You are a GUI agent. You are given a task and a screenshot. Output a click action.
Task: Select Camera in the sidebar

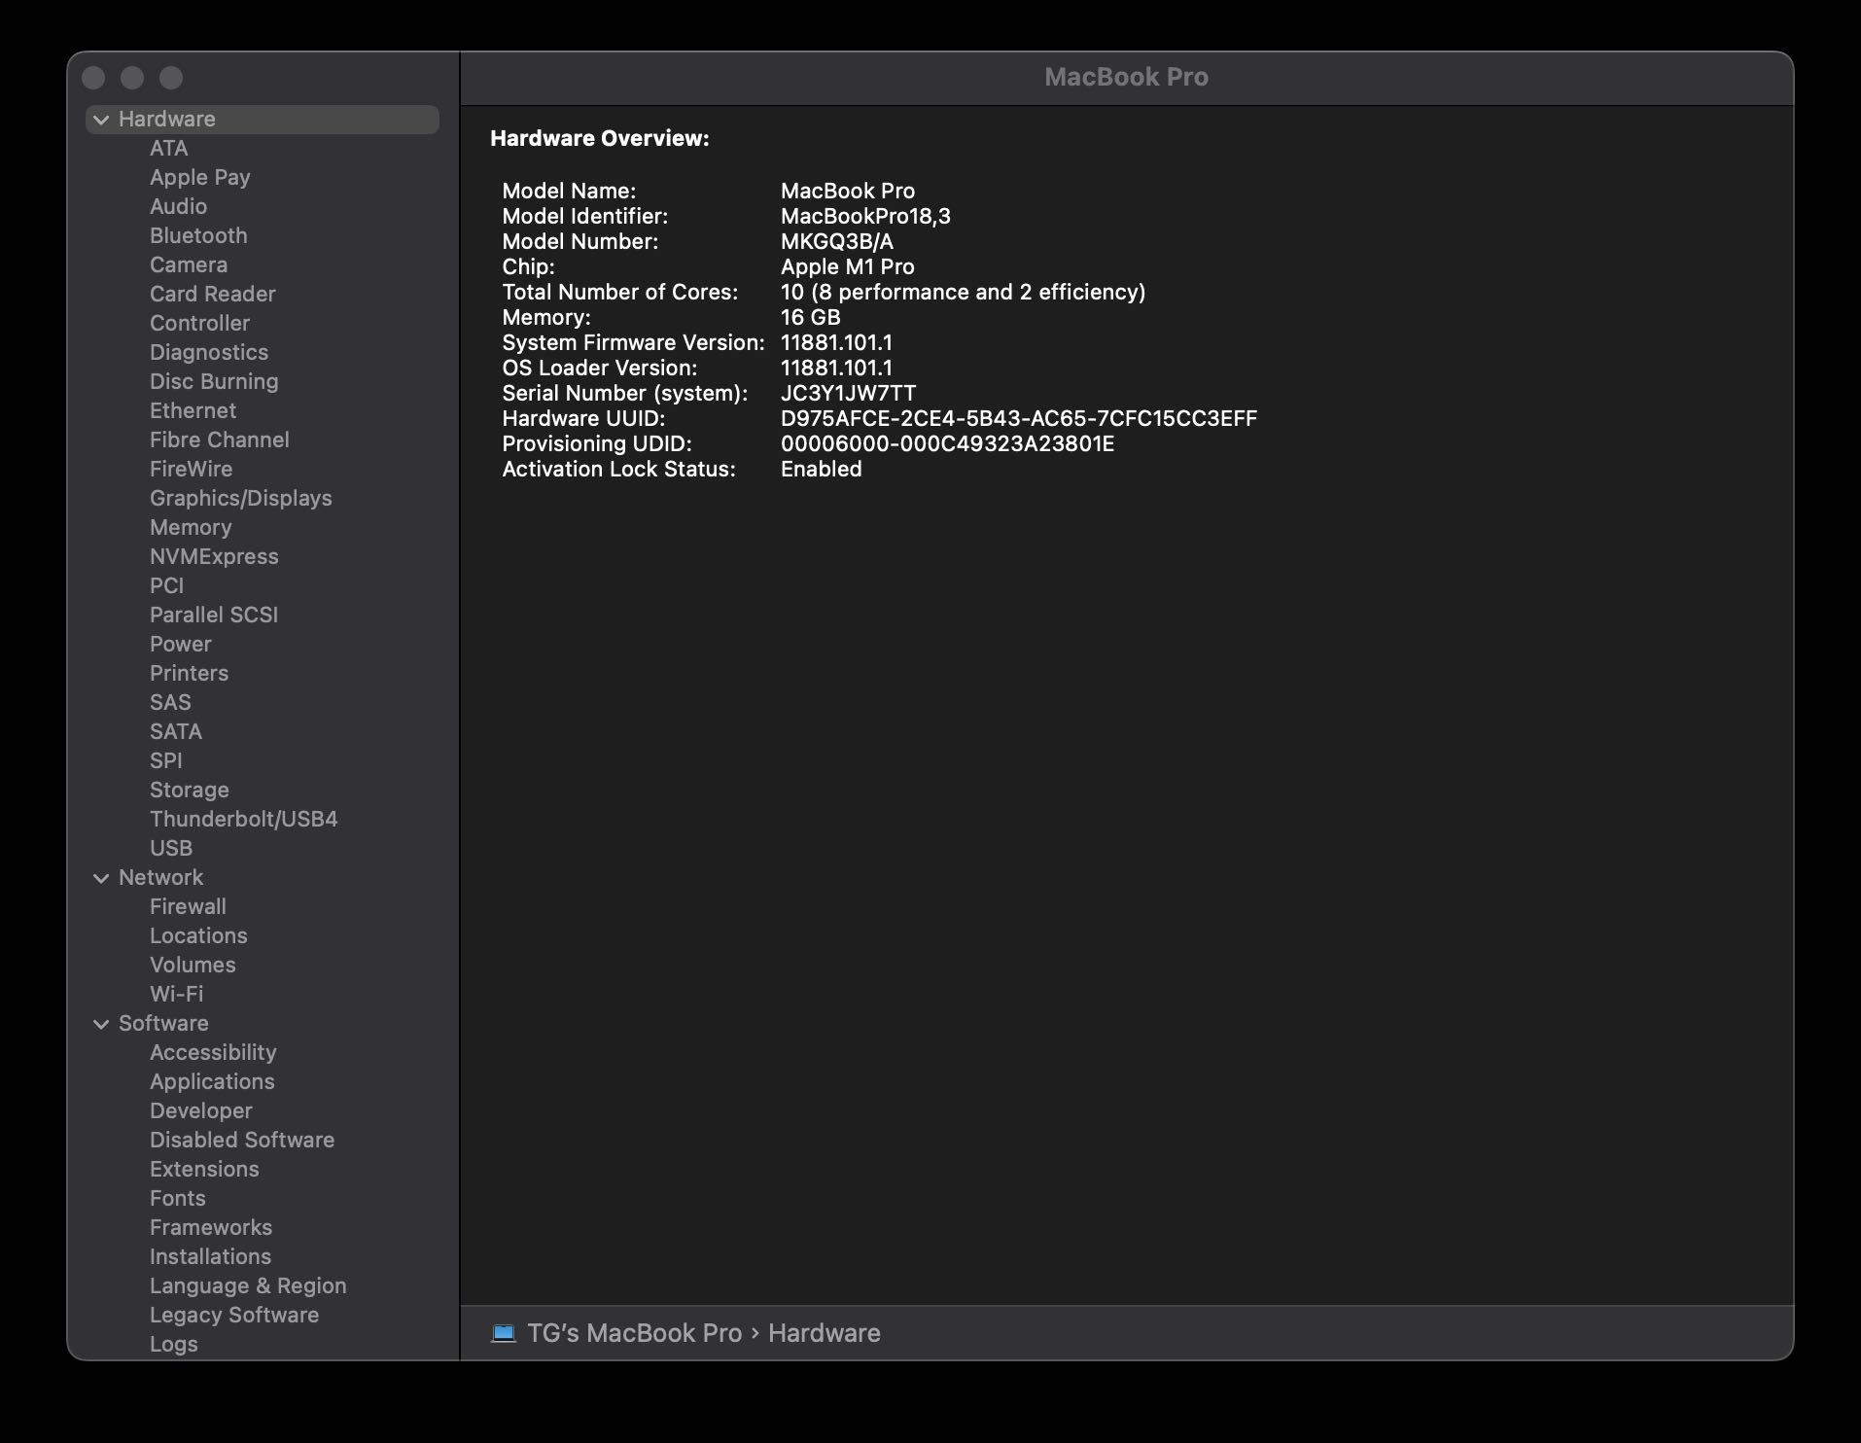pos(189,265)
